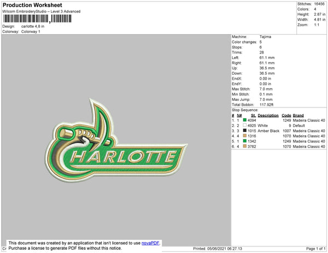Select the 'Color changes:' label
This screenshot has height=253, width=328.
pos(244,42)
